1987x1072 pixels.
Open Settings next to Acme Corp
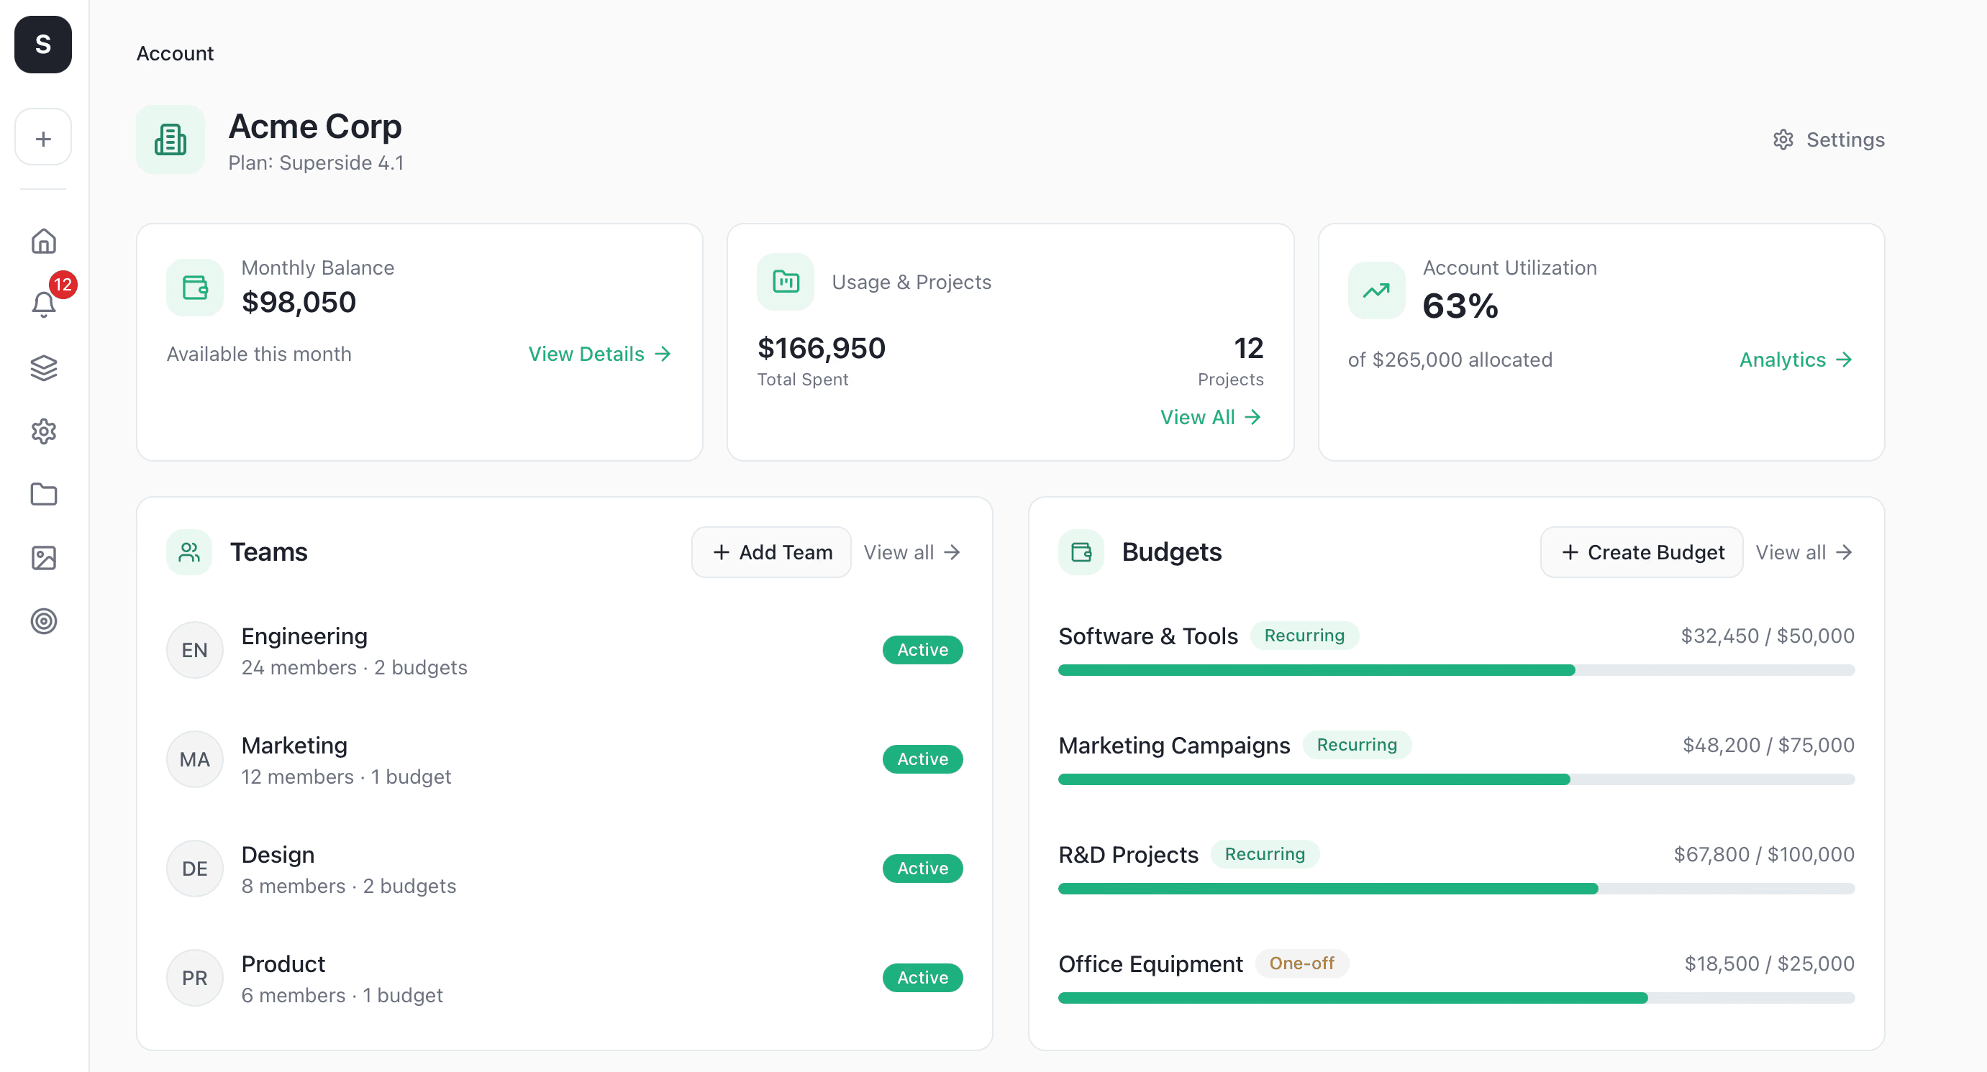point(1828,139)
